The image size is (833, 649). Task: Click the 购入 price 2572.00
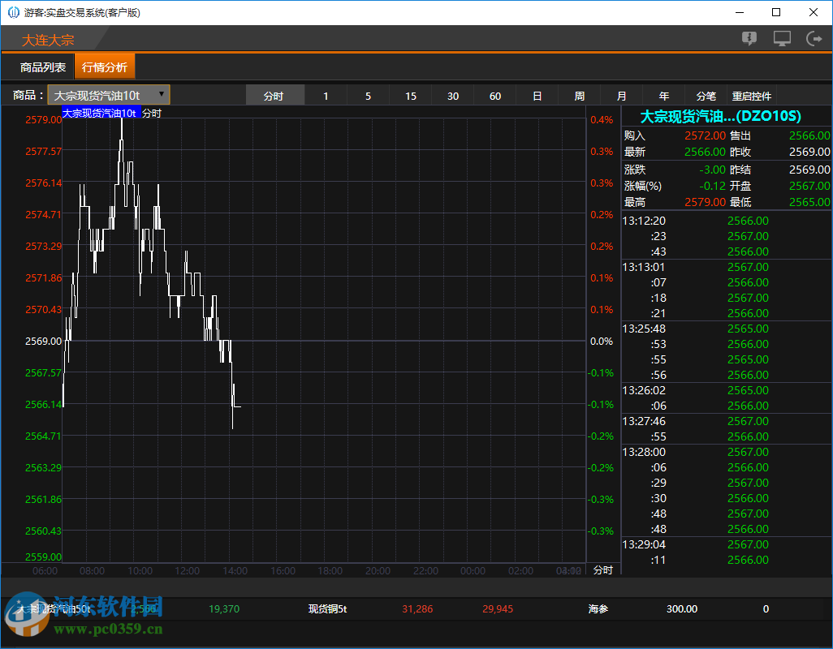click(705, 135)
